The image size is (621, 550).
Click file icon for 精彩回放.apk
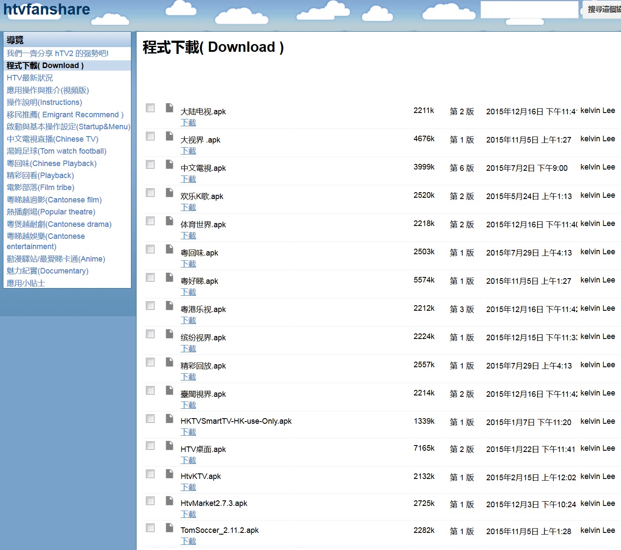169,362
